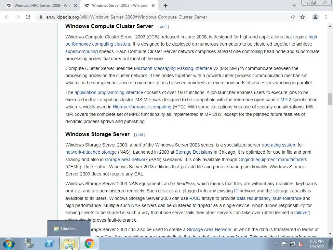Click the muted volume tray icon
333x250 pixels.
point(300,244)
